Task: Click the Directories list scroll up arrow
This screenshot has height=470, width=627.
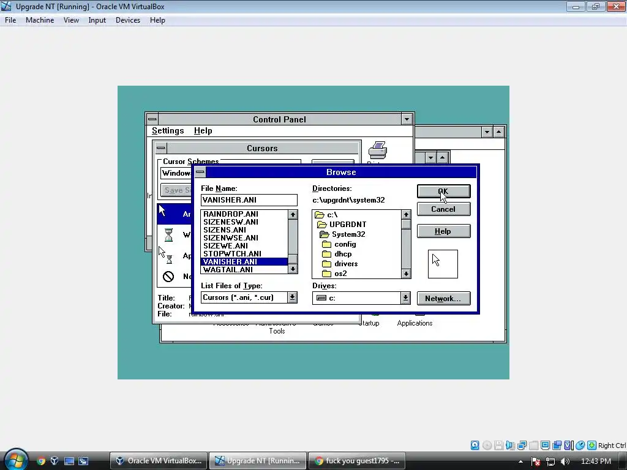Action: (x=406, y=215)
